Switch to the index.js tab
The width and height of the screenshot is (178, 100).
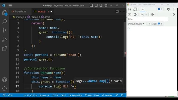pyautogui.click(x=41, y=11)
